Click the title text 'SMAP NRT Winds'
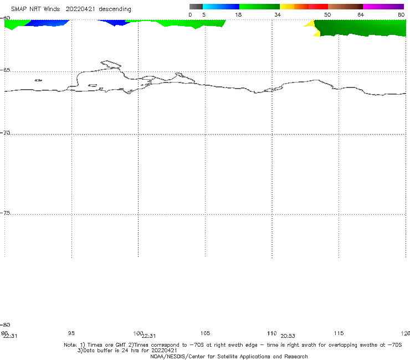Viewport: 410px width, 360px height. tap(35, 9)
